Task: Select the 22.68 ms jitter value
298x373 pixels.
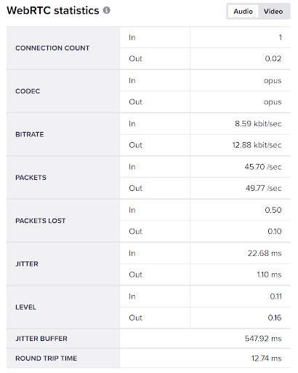Action: pyautogui.click(x=265, y=254)
